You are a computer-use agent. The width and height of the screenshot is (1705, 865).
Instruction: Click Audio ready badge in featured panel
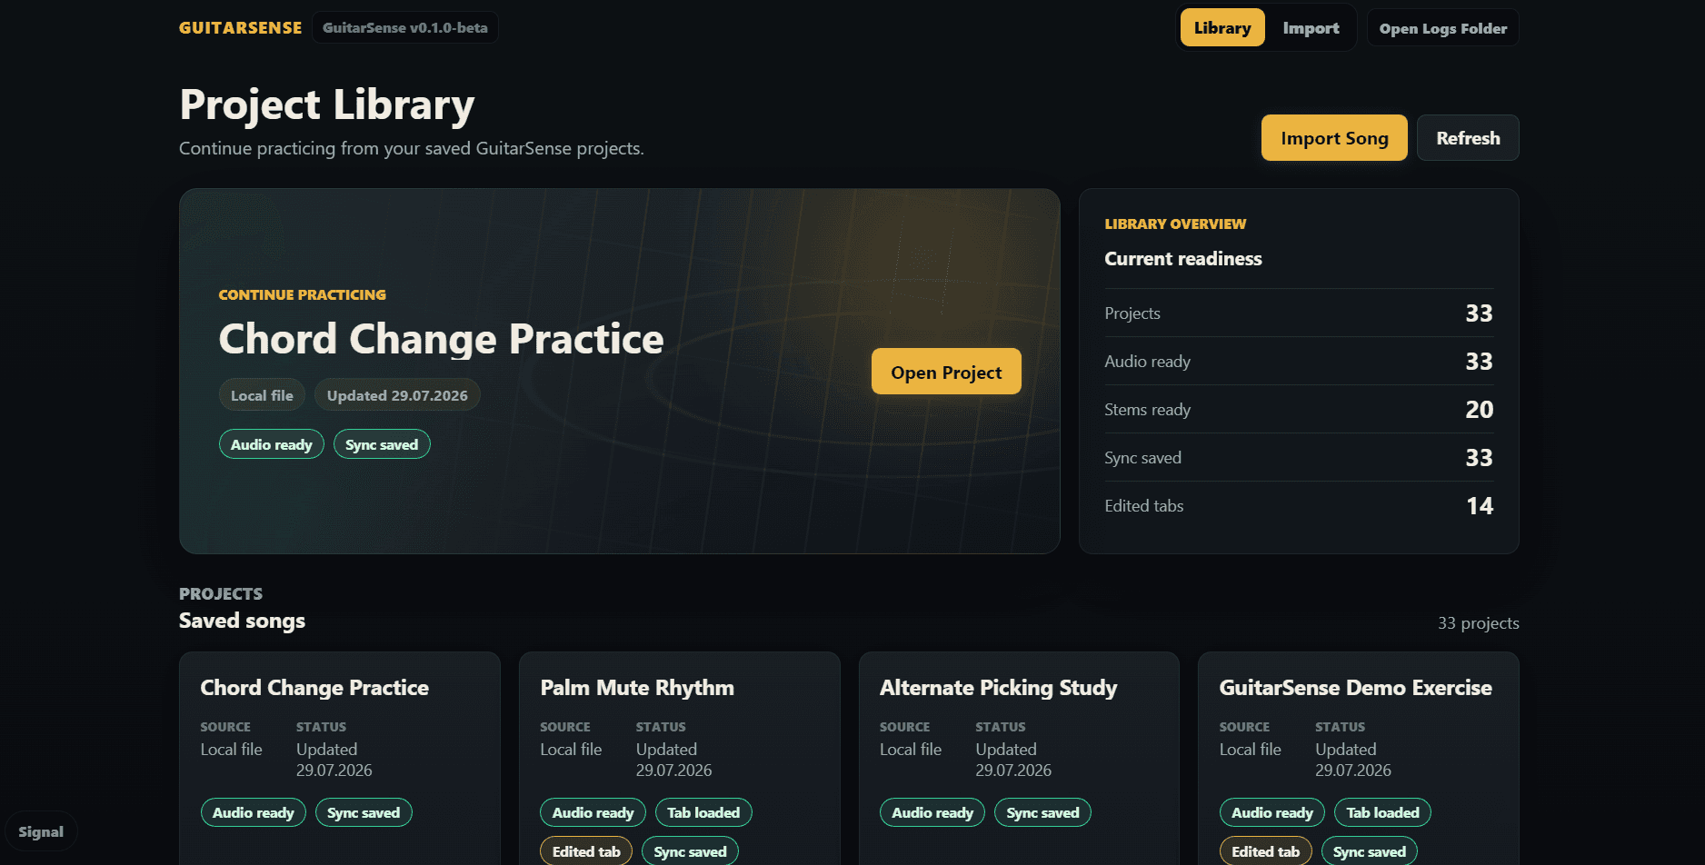tap(271, 444)
